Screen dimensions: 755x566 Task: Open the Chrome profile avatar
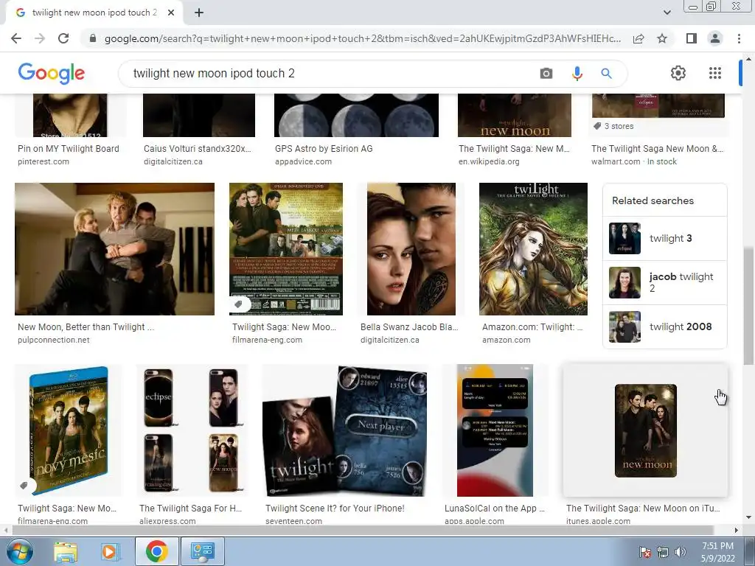tap(715, 38)
